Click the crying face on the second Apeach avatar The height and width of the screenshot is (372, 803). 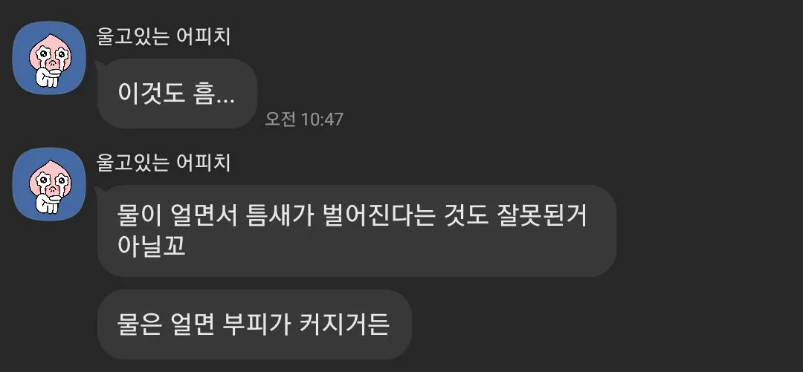tap(50, 182)
